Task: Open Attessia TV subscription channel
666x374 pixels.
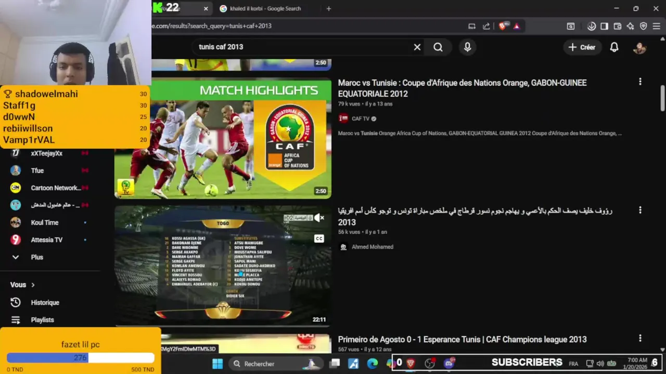Action: (46, 239)
